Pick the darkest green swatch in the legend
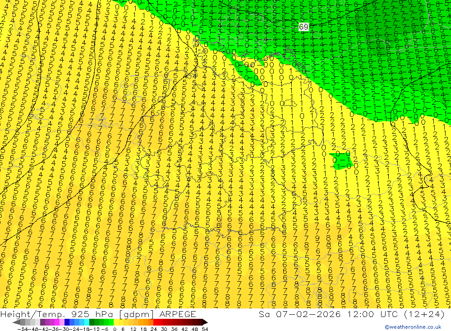The image size is (451, 331). click(92, 322)
